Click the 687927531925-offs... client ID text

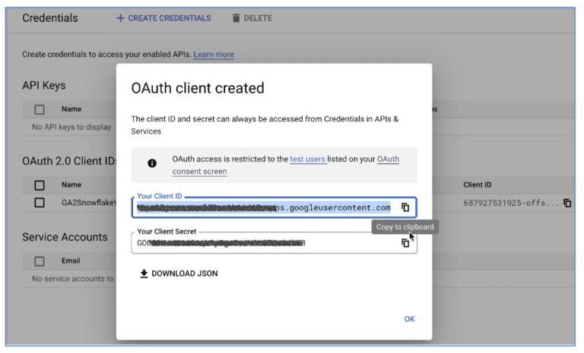pyautogui.click(x=511, y=203)
